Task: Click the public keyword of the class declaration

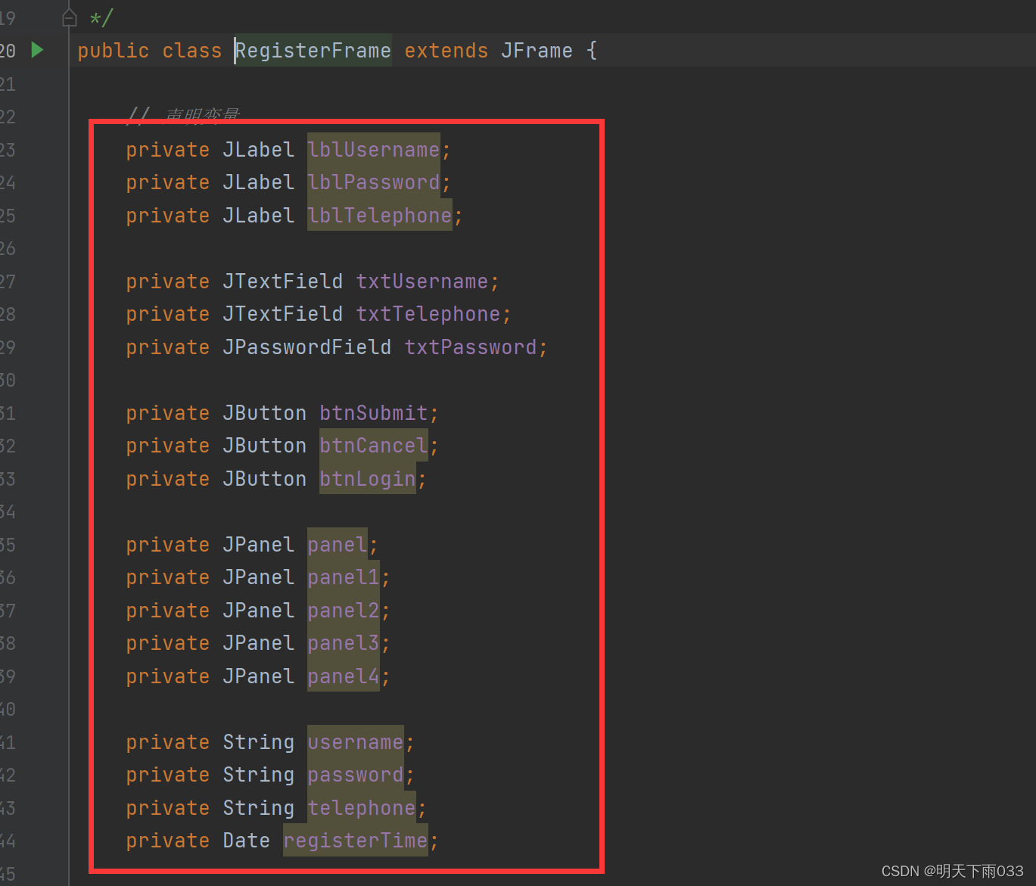Action: 114,51
